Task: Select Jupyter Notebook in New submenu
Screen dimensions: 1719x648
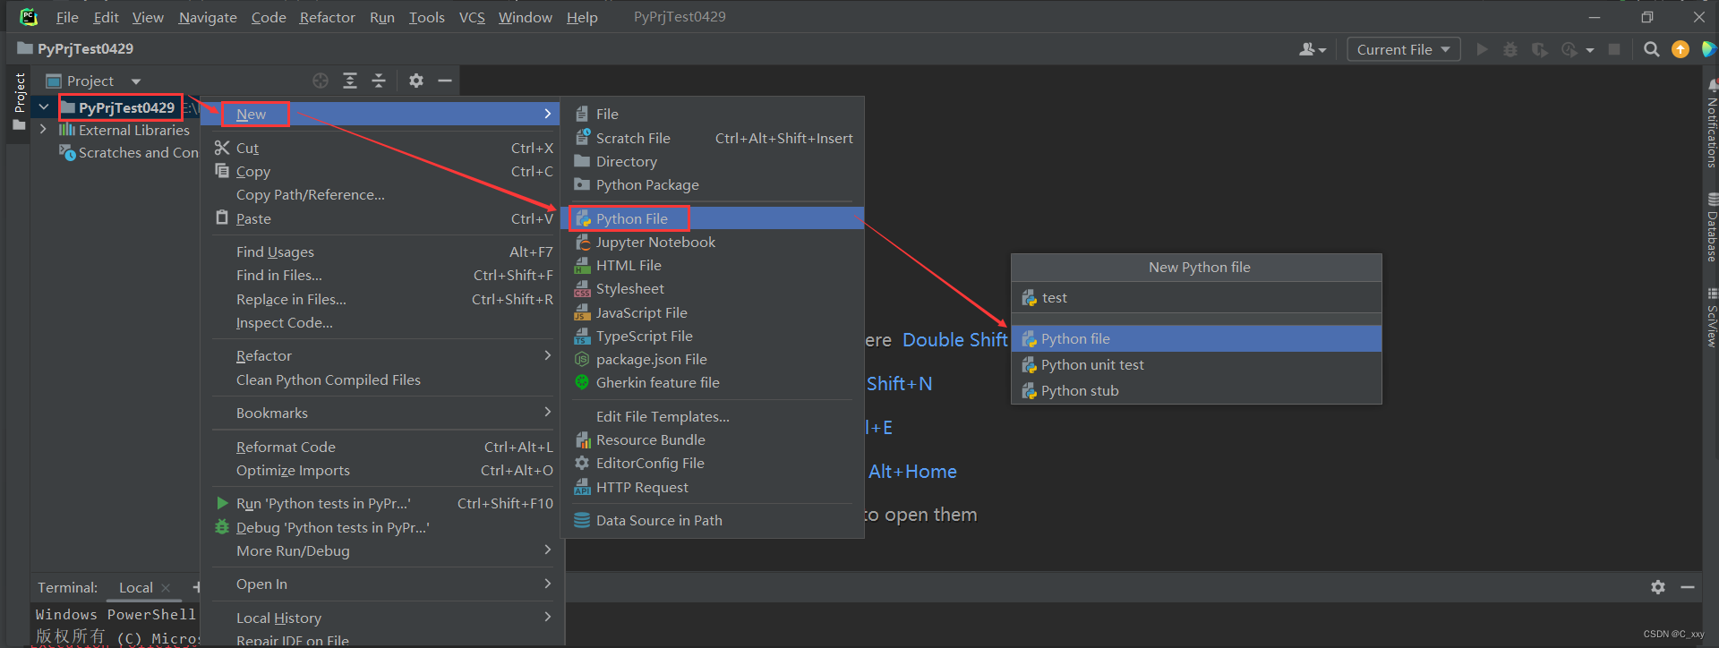Action: tap(713, 243)
